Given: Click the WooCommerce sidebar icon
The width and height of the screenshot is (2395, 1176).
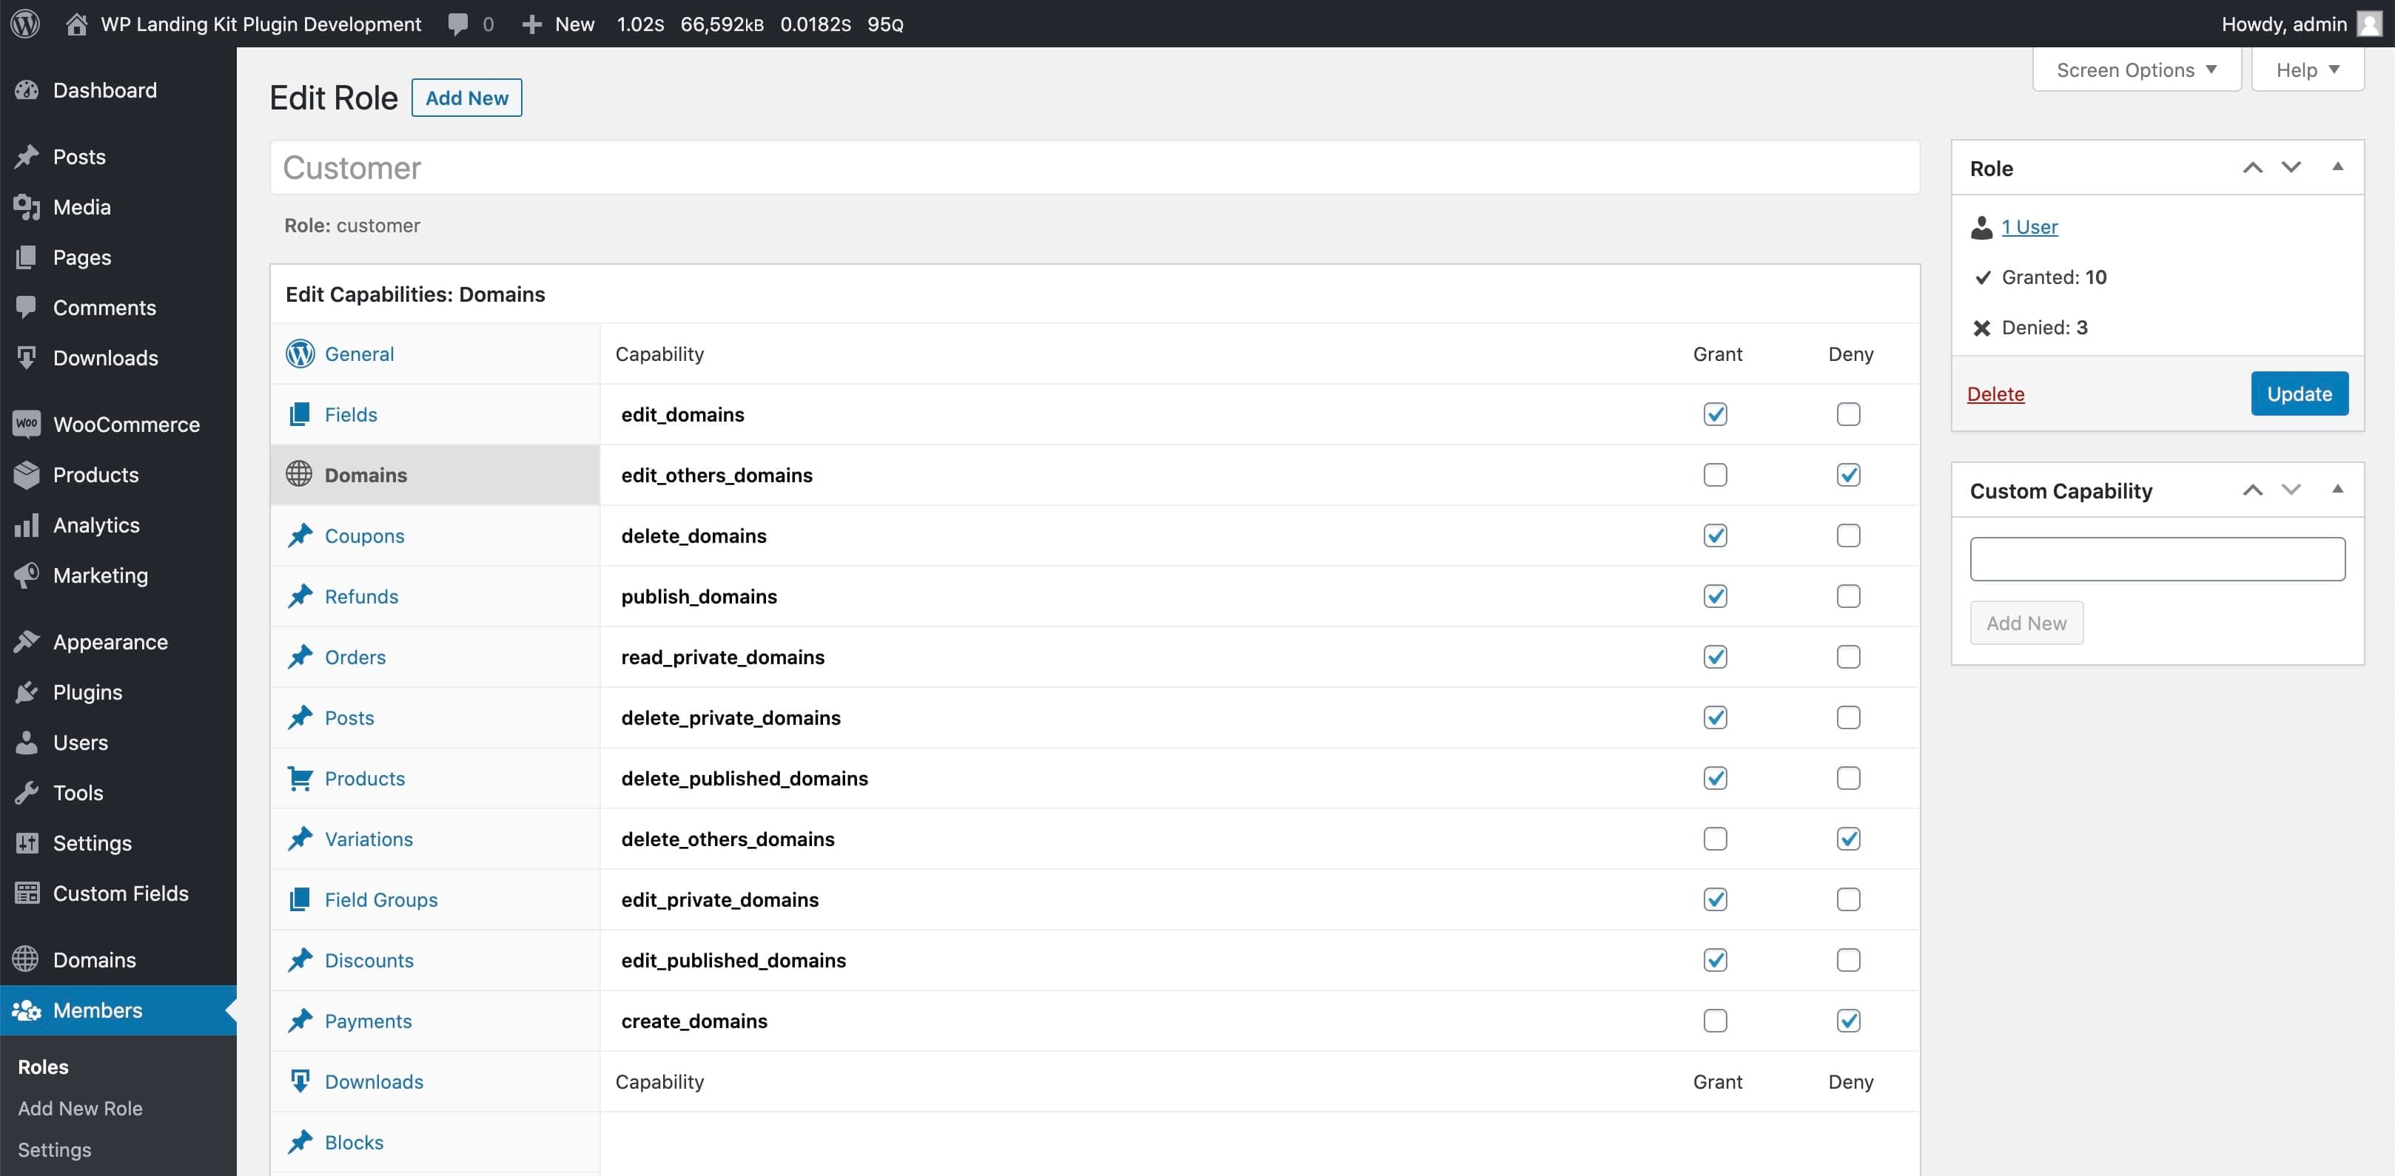Looking at the screenshot, I should 27,424.
